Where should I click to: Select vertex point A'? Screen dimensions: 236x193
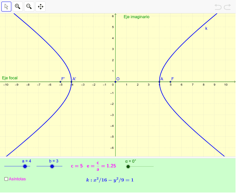pos(71,82)
